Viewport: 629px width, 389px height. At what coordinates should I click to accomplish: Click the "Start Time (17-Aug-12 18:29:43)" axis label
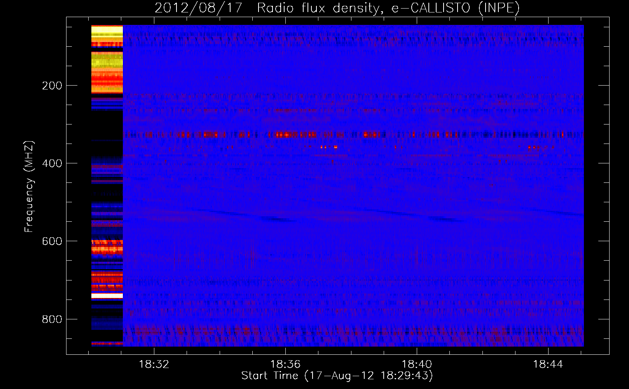click(x=337, y=376)
